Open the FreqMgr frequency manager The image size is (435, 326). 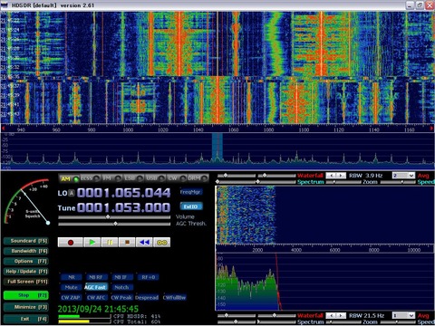pos(191,192)
